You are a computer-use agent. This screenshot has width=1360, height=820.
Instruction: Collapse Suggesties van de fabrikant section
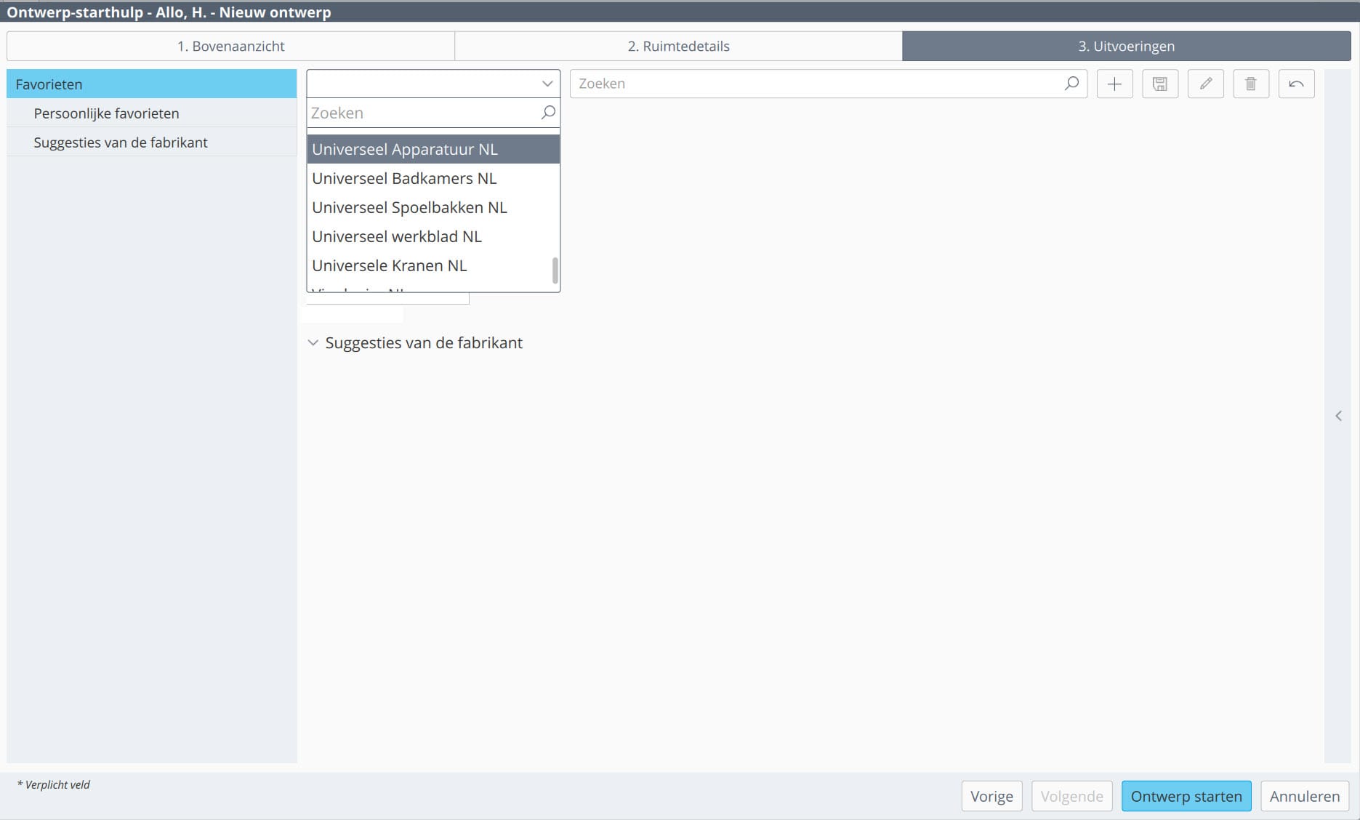(x=313, y=343)
